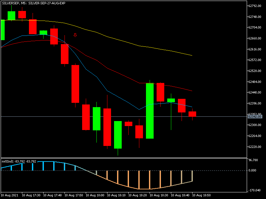The height and width of the screenshot is (199, 266).
Task: Click the lowest orange histogram bar at 18:20
Action: click(139, 180)
